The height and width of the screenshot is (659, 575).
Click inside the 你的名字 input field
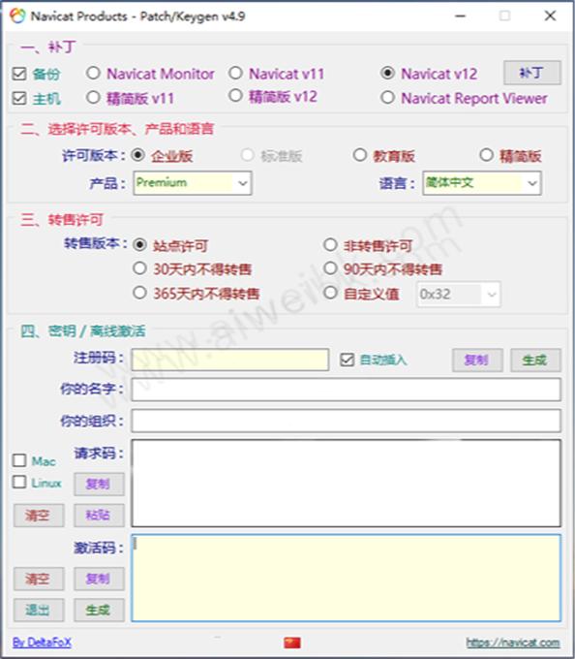[346, 390]
